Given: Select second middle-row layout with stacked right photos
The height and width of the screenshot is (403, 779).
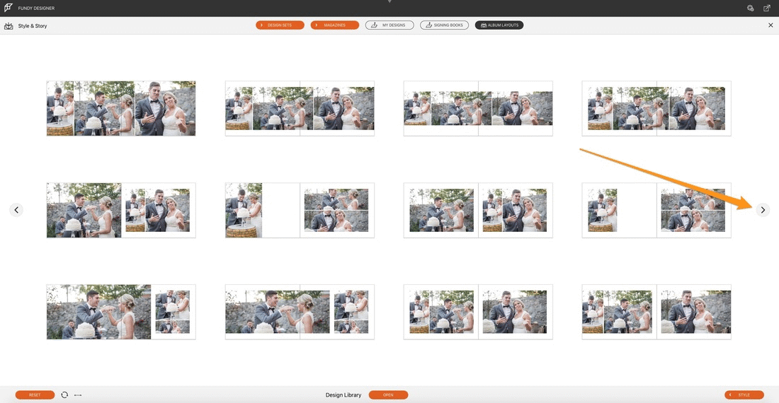Looking at the screenshot, I should [x=300, y=210].
